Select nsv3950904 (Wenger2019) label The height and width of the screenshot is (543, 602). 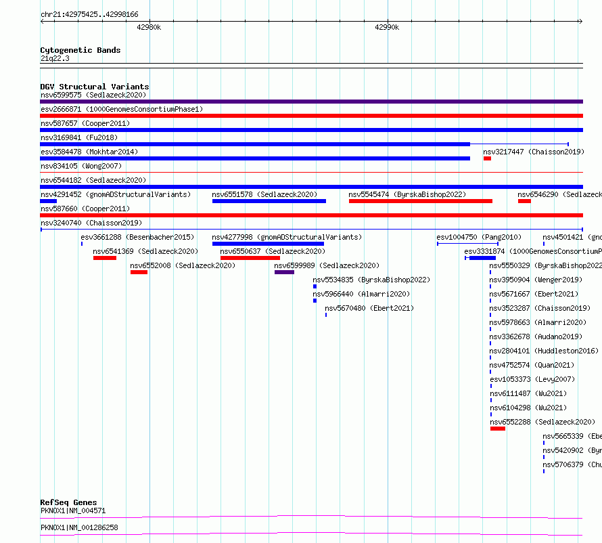(536, 280)
